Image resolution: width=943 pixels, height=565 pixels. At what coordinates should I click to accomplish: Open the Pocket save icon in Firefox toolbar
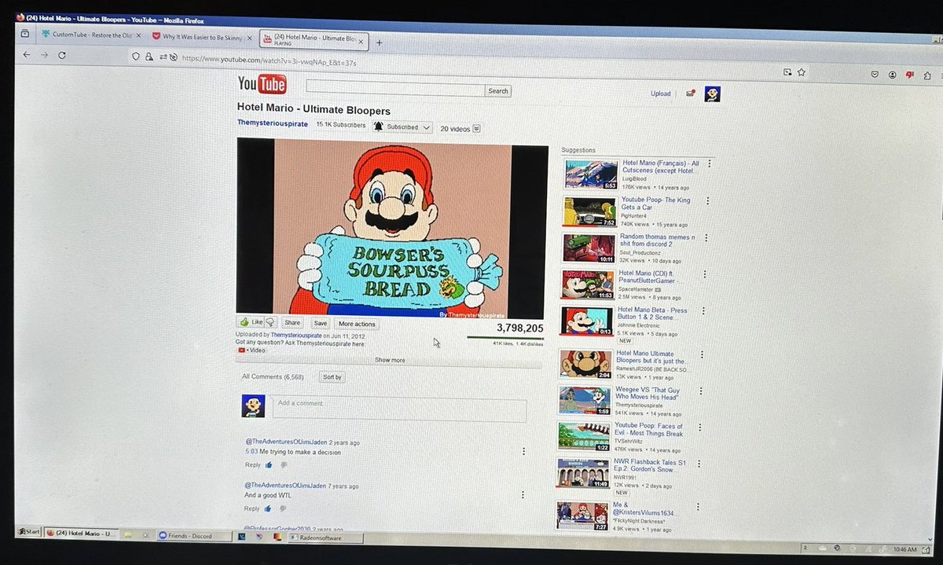pos(875,74)
